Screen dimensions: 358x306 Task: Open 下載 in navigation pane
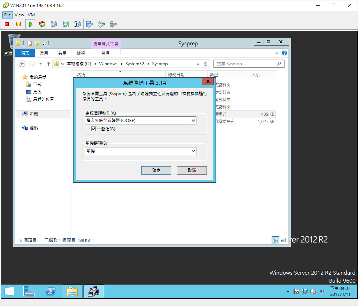37,85
